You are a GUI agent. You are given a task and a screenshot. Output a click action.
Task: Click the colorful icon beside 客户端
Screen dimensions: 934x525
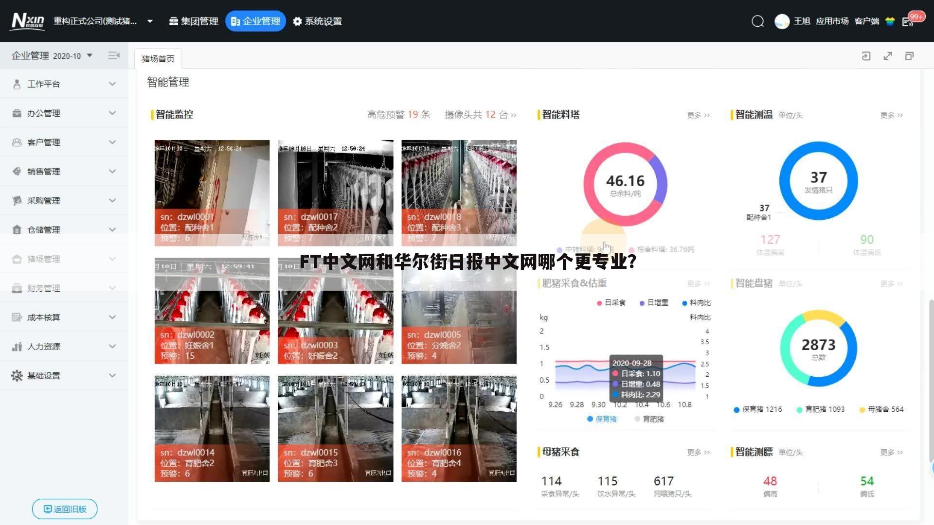click(x=890, y=21)
